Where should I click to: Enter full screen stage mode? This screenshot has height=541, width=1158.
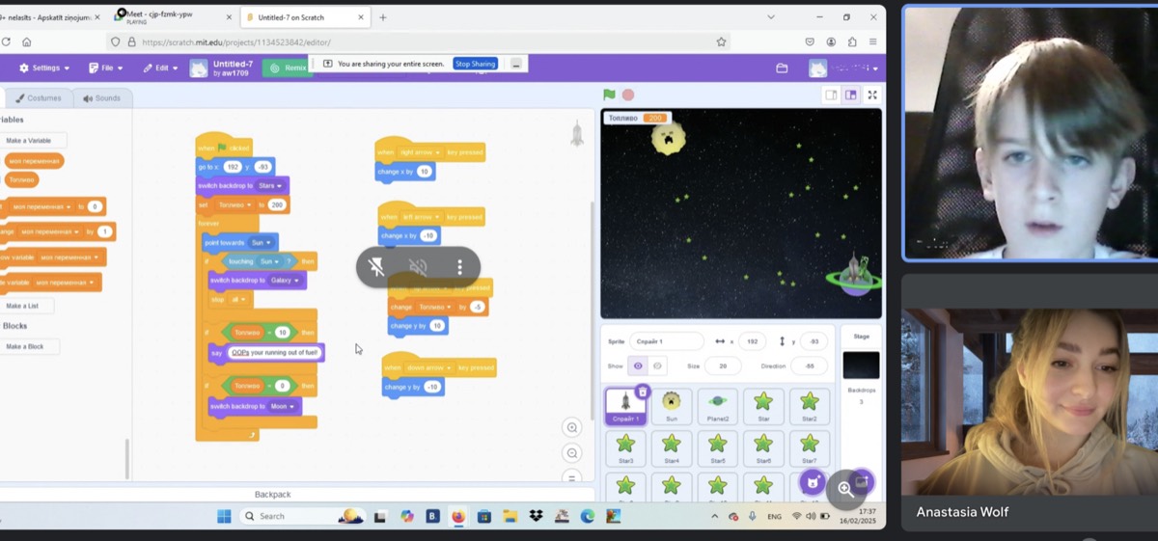click(x=872, y=95)
